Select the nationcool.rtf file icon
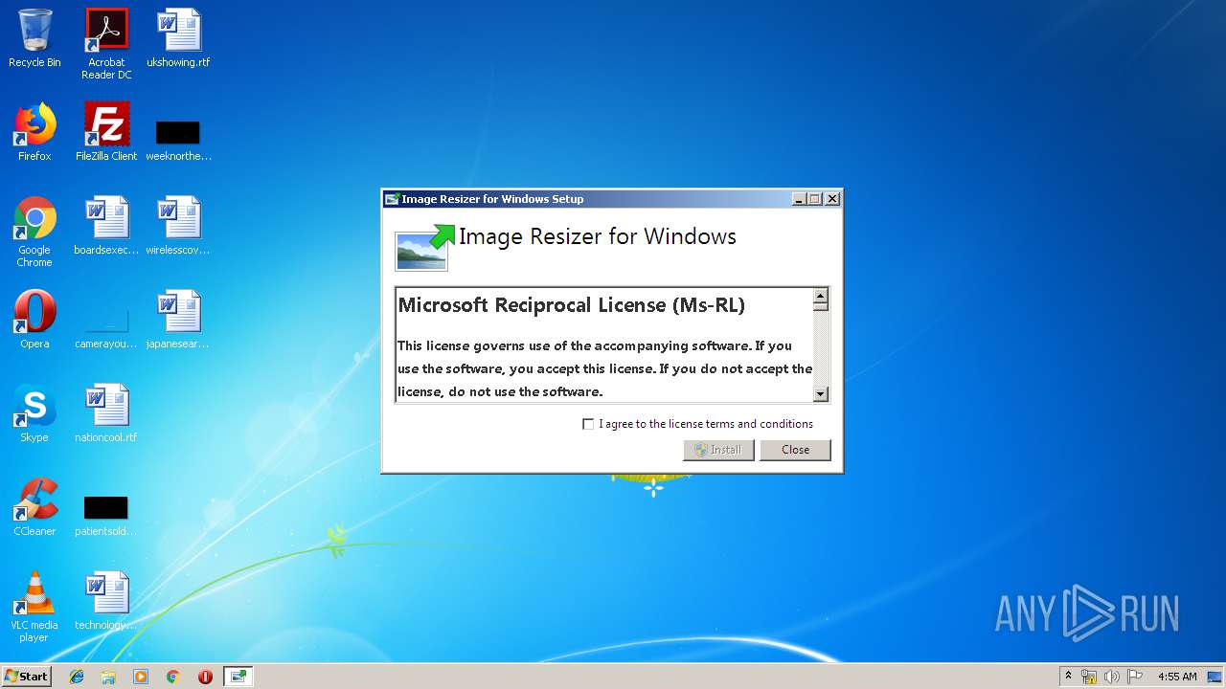This screenshot has width=1226, height=689. click(x=106, y=413)
